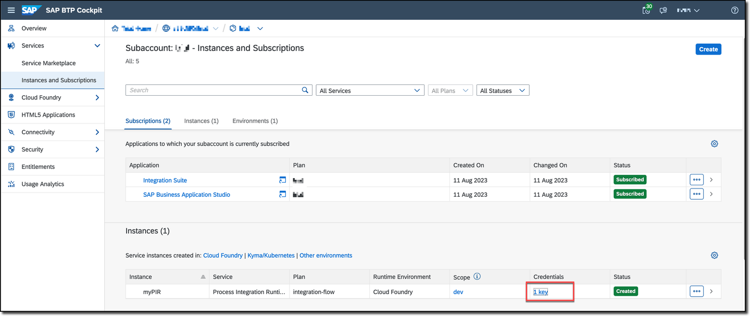Open trial period clock icon with badge 30
750x316 pixels.
tap(646, 10)
